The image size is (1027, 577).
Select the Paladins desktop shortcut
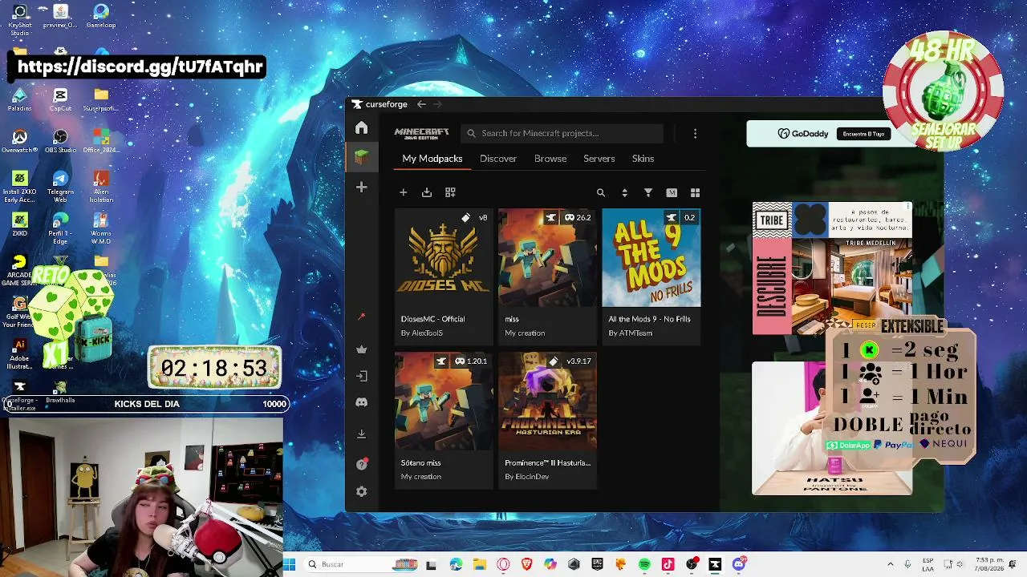[x=20, y=100]
